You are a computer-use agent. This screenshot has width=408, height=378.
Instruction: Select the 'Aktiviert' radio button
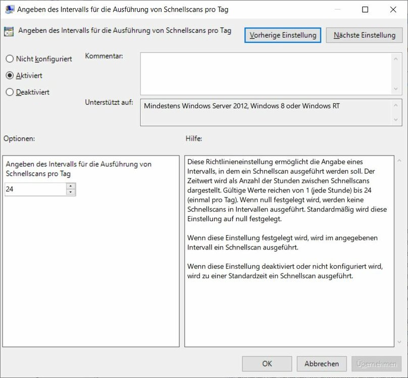10,76
